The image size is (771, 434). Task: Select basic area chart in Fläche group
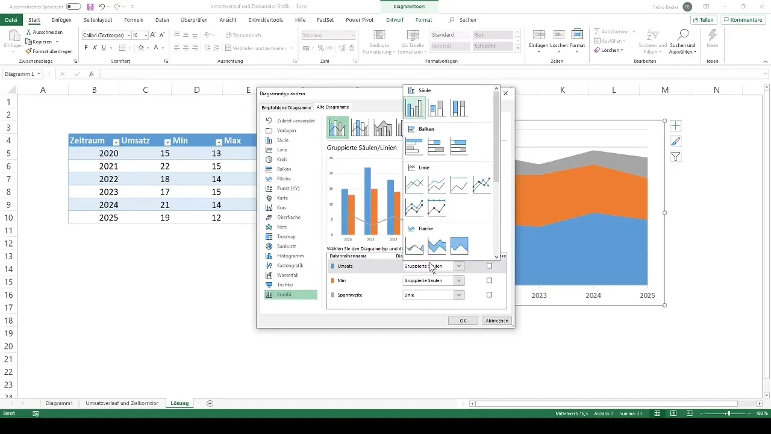coord(415,245)
